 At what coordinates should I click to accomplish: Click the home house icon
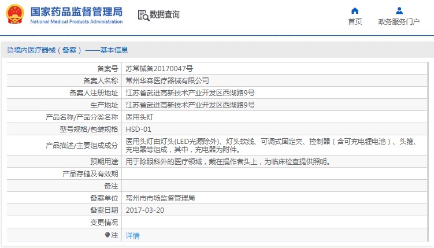tap(355, 10)
